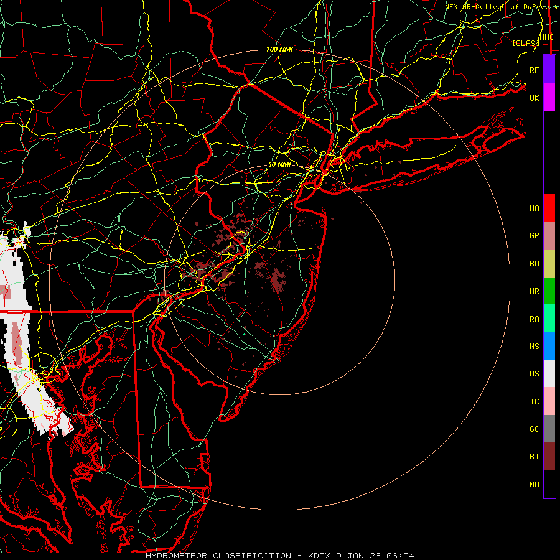This screenshot has height=560, width=560.
Task: Click the BD legend label
Action: [x=534, y=264]
